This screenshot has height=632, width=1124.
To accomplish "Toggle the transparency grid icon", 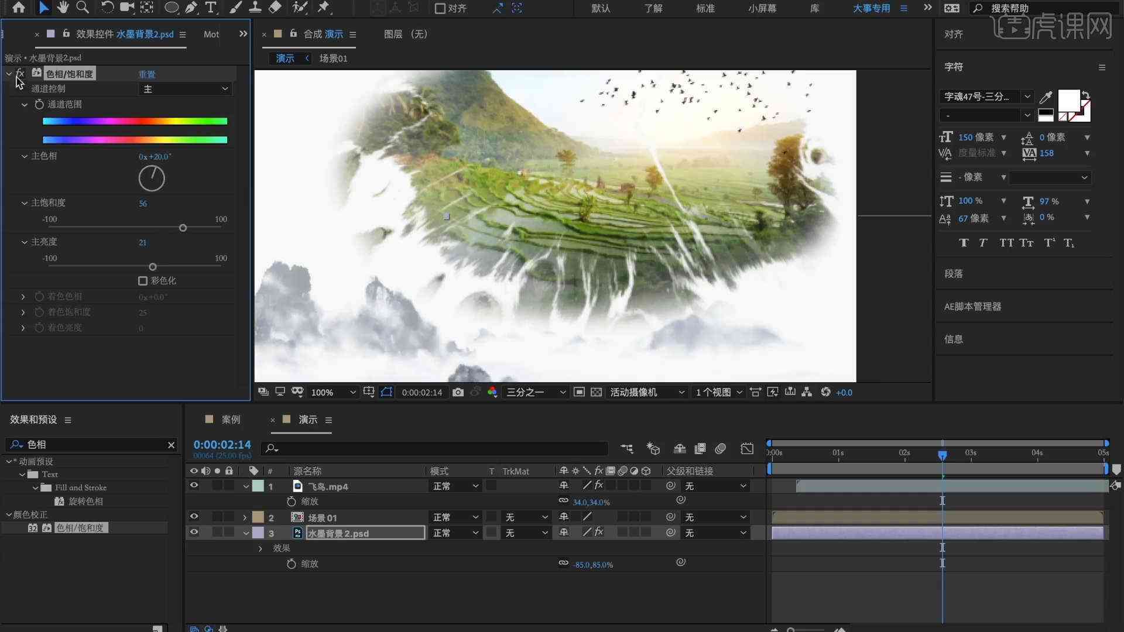I will pos(596,392).
